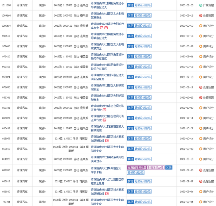Image resolution: width=216 pixels, height=206 pixels.
Task: Open complaint title link in row 876650
Action: click(x=107, y=87)
